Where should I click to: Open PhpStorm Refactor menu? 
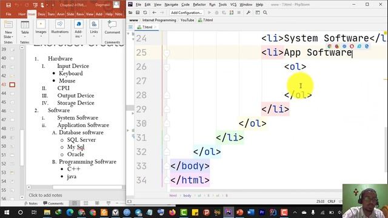(199, 4)
